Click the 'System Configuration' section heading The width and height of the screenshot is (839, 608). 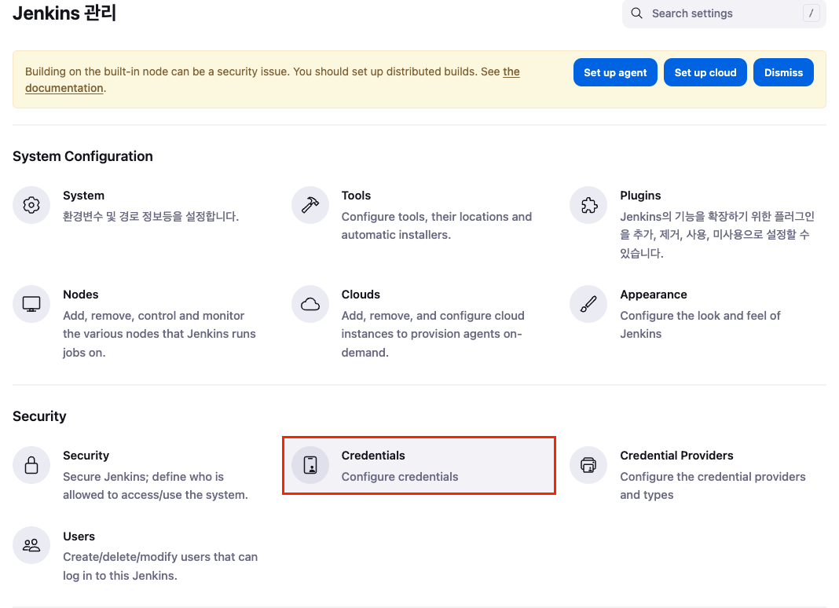(83, 156)
